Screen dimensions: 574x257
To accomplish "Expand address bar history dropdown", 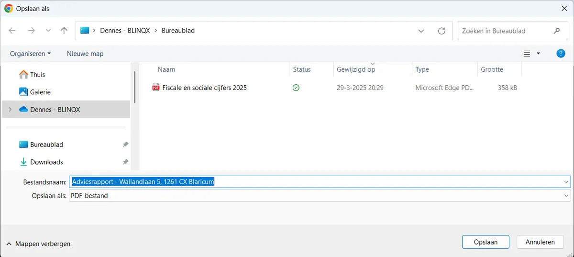I will 421,31.
